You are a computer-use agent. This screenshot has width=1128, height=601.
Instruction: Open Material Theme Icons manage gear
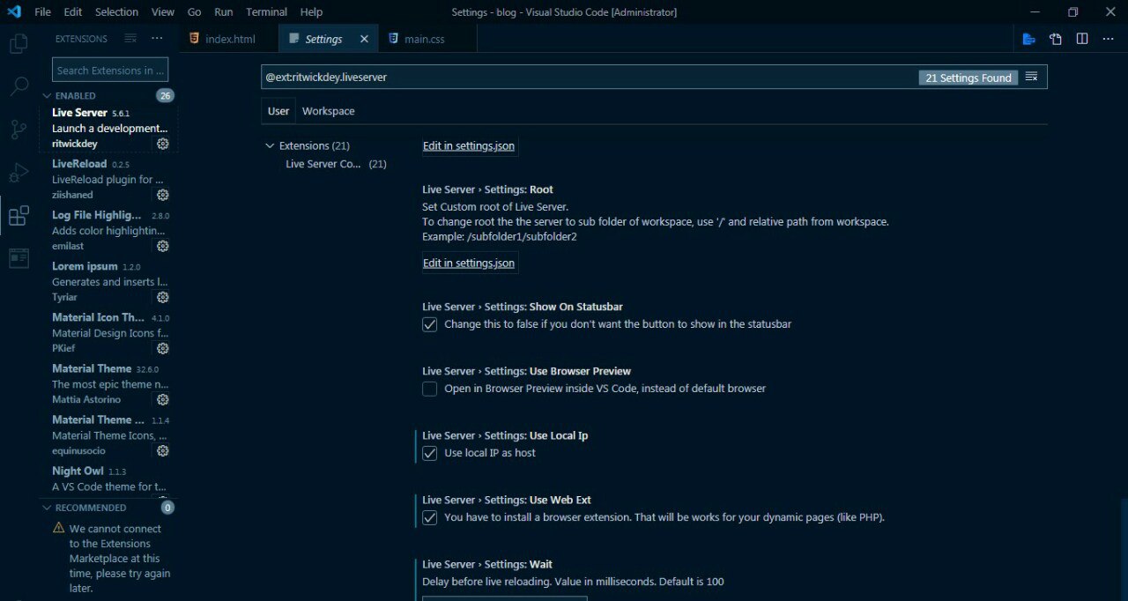click(163, 450)
